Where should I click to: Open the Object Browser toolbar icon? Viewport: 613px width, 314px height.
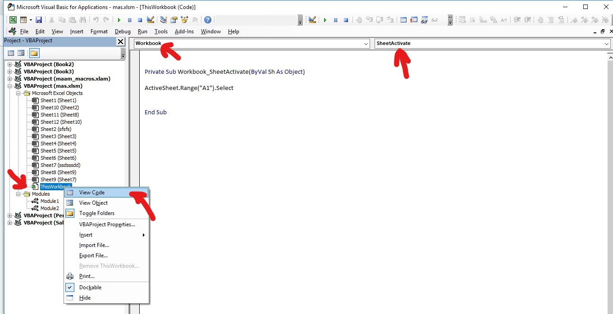pos(184,20)
